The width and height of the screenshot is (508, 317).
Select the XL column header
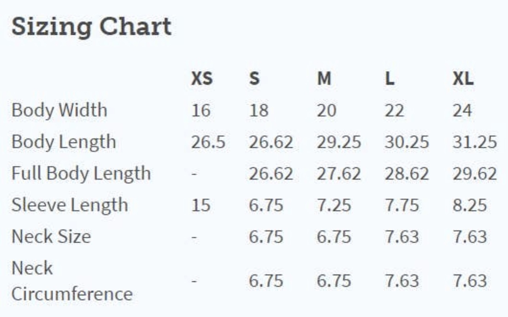tap(463, 79)
